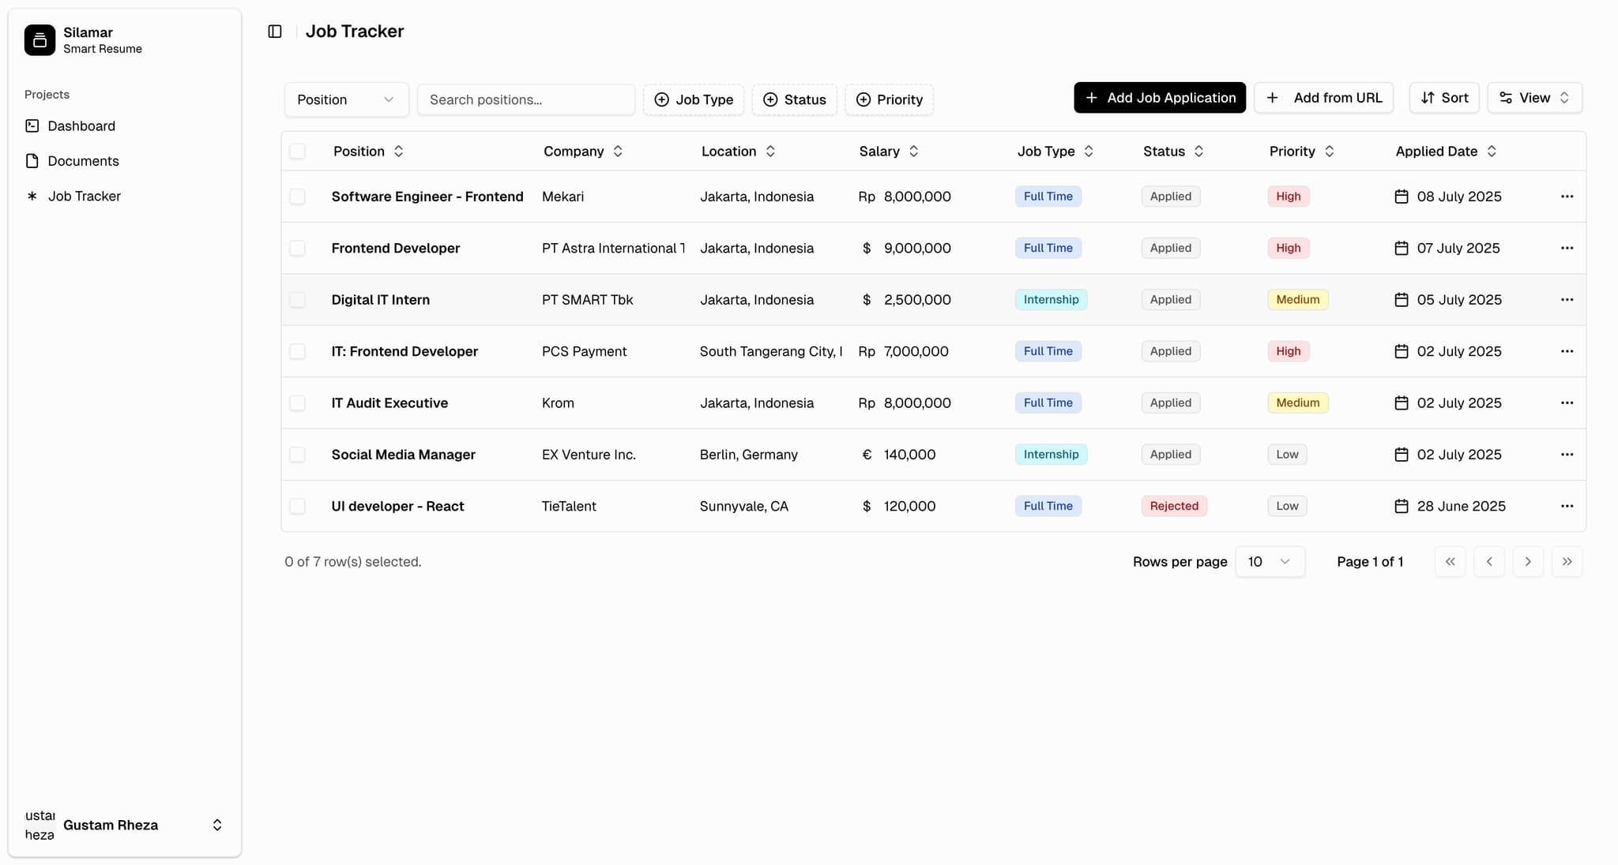Open the UI developer - React position

397,506
